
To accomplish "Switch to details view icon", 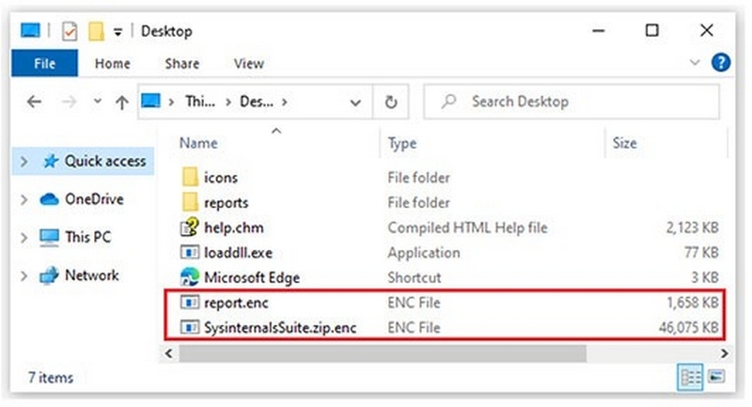I will pyautogui.click(x=692, y=376).
